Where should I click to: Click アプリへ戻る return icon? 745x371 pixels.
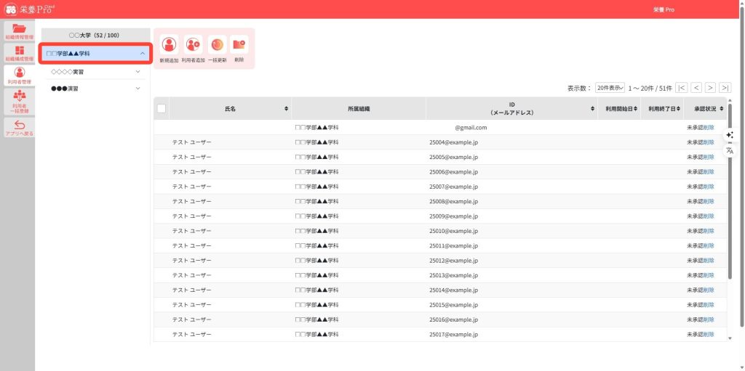[19, 128]
